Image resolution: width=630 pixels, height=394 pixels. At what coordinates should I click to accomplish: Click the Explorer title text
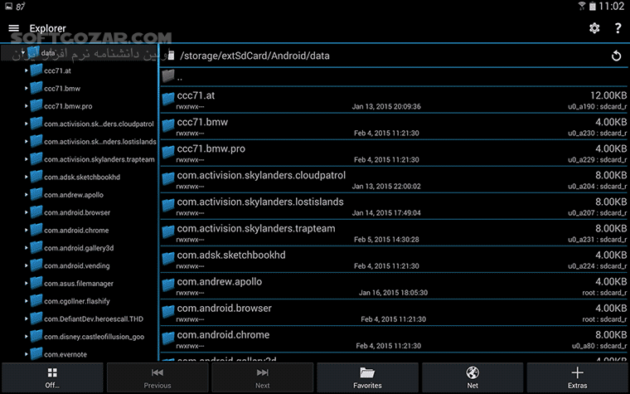coord(47,28)
